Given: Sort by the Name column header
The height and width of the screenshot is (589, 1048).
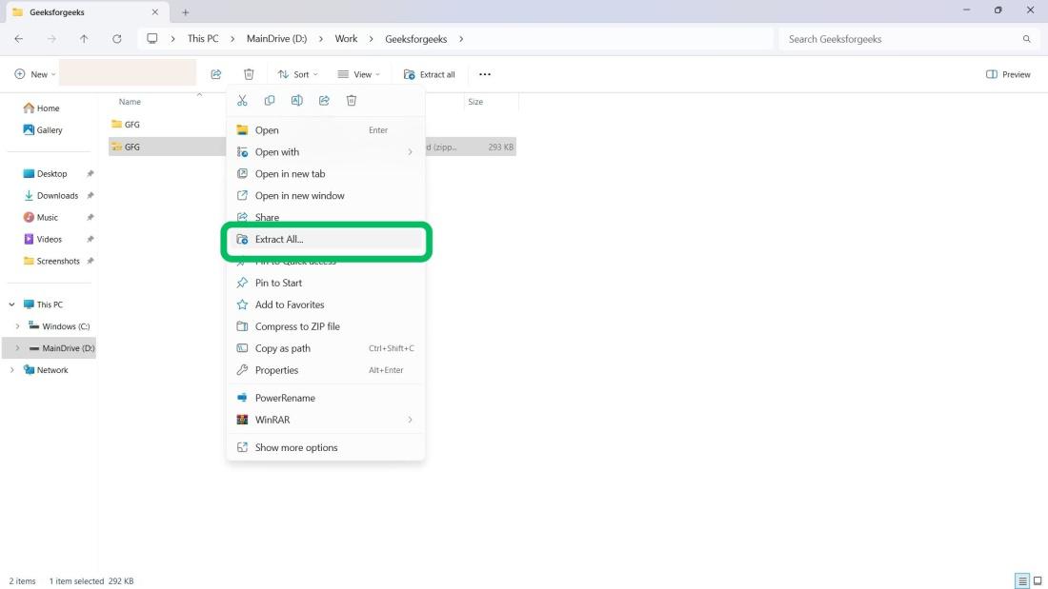Looking at the screenshot, I should point(130,102).
